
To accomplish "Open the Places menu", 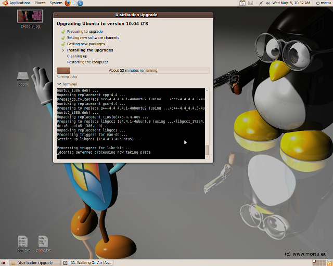I will click(x=40, y=3).
